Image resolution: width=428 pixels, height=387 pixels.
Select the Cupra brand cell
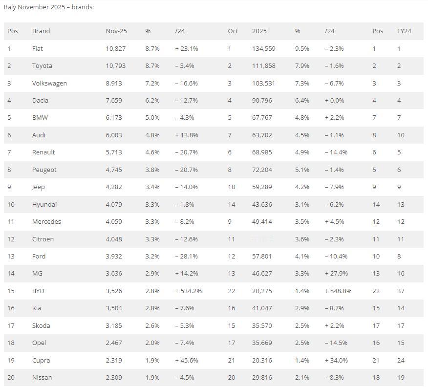click(x=41, y=360)
